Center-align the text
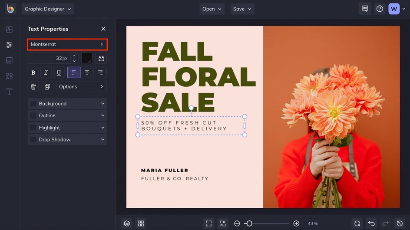This screenshot has height=230, width=410. tap(87, 72)
